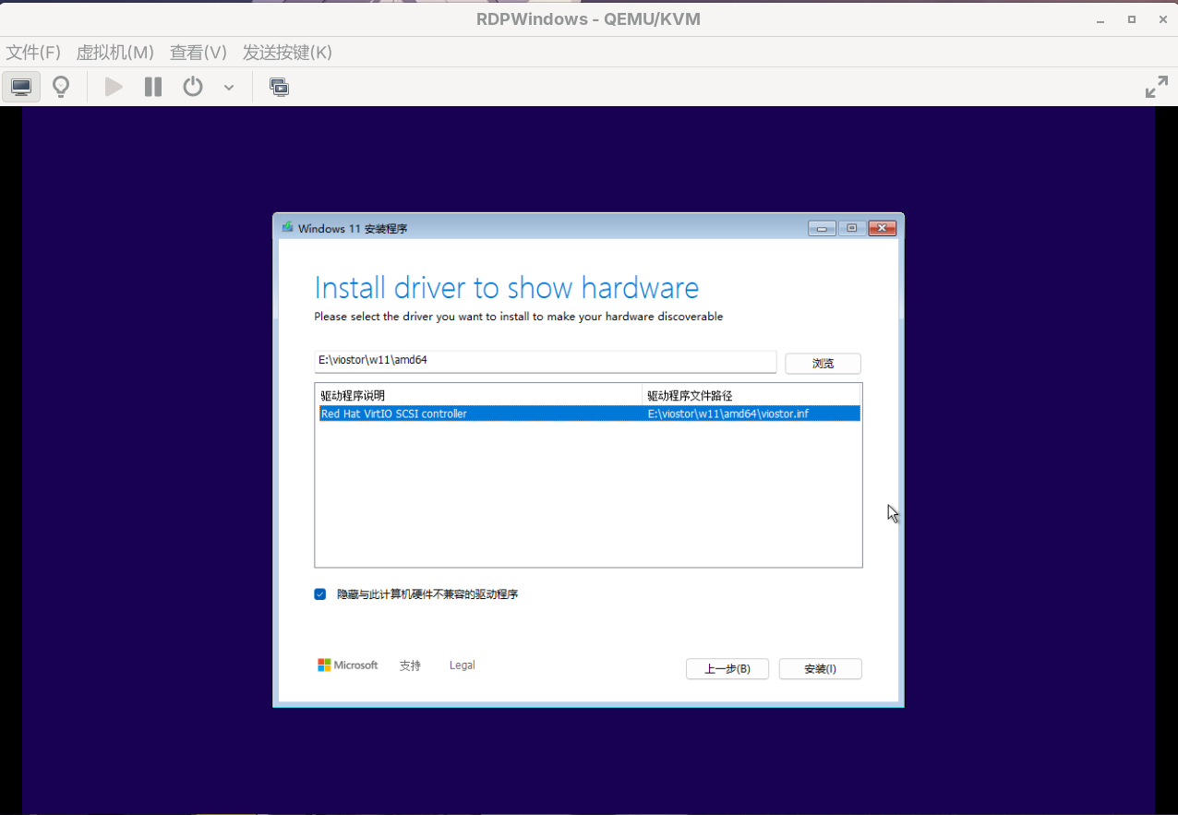Expand the shutdown options dropdown arrow

tap(229, 88)
